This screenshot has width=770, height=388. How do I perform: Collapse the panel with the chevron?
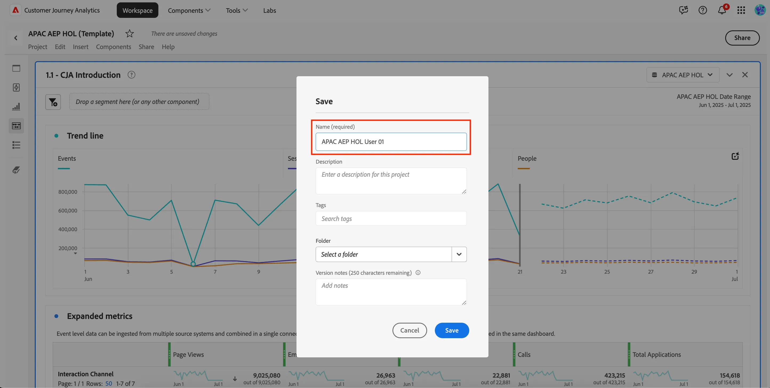[x=729, y=75]
